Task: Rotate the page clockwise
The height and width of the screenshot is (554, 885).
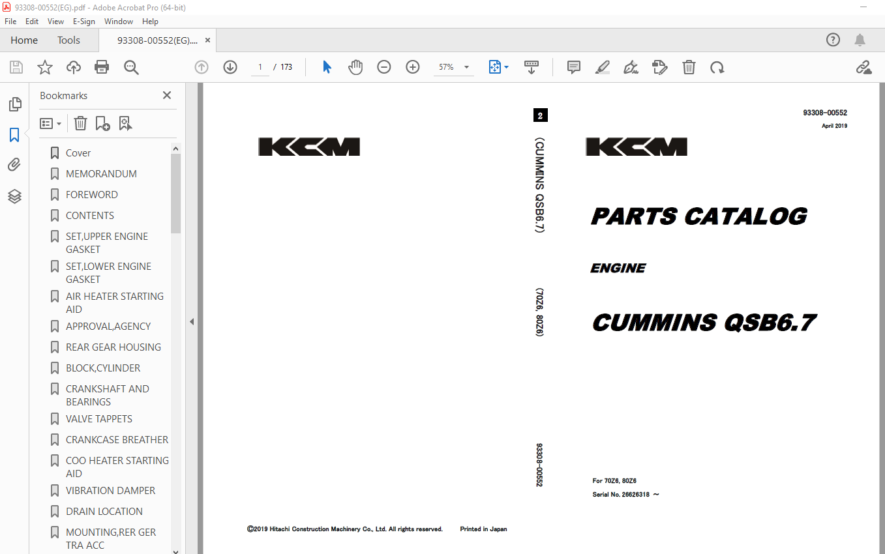Action: (x=717, y=67)
